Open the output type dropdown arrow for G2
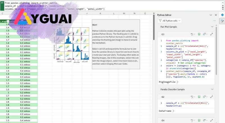Viewport: 225px width, 123px height. (x=207, y=97)
